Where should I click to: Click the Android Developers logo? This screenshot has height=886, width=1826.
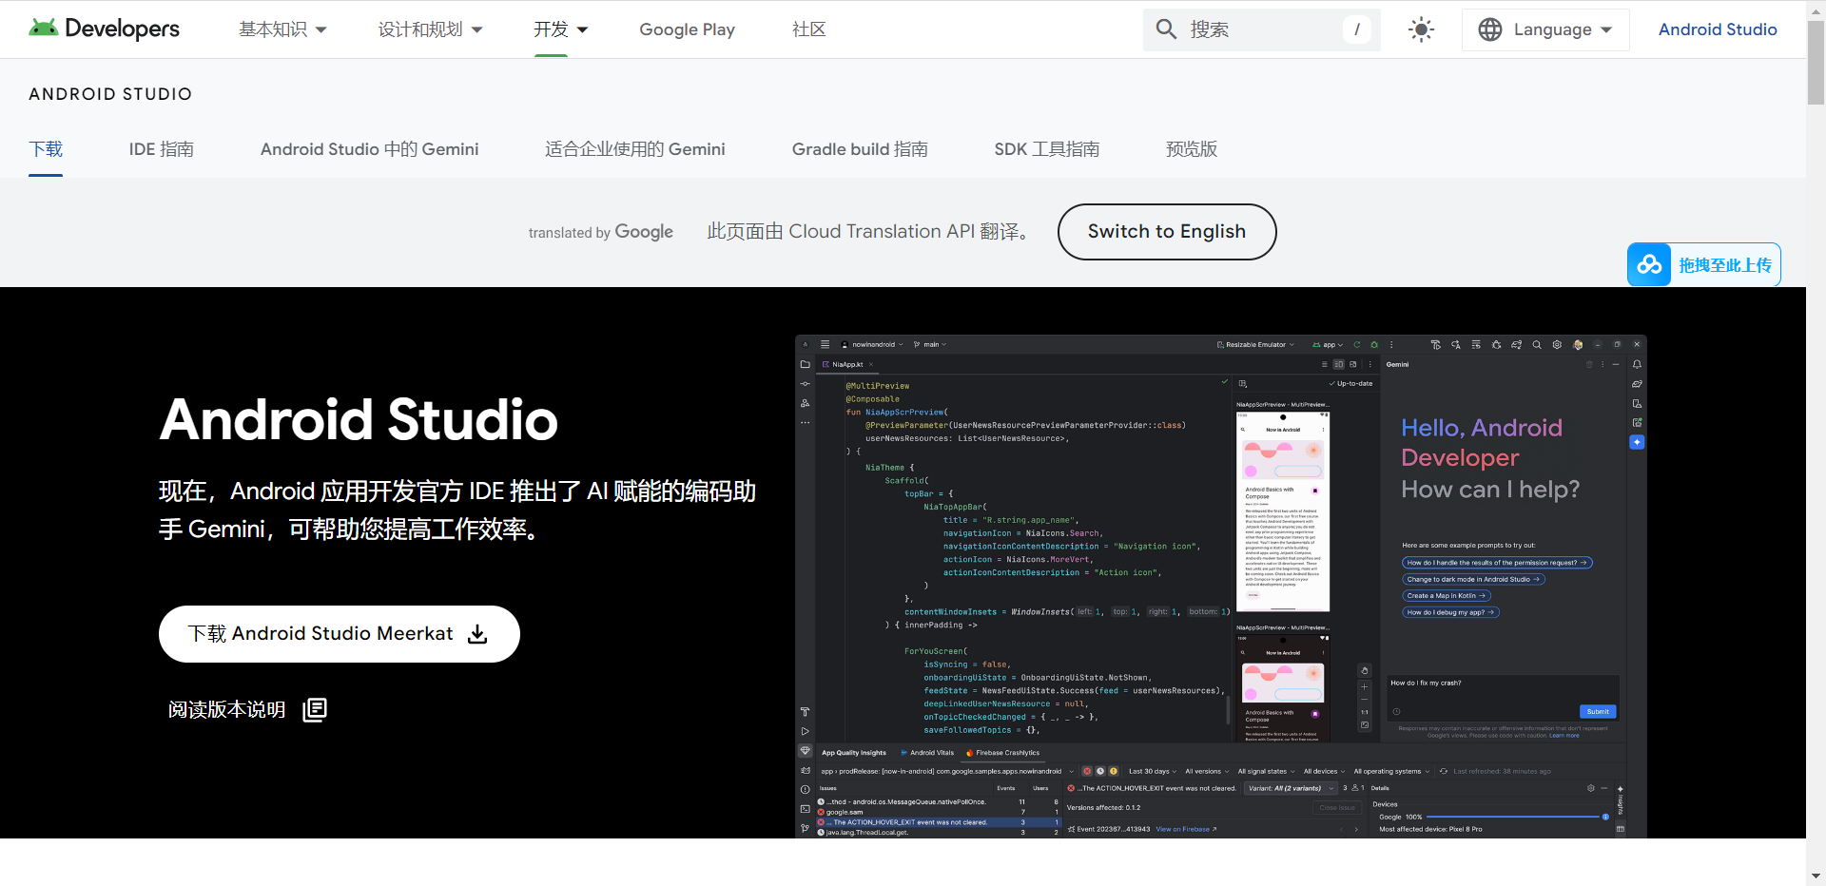tap(103, 29)
